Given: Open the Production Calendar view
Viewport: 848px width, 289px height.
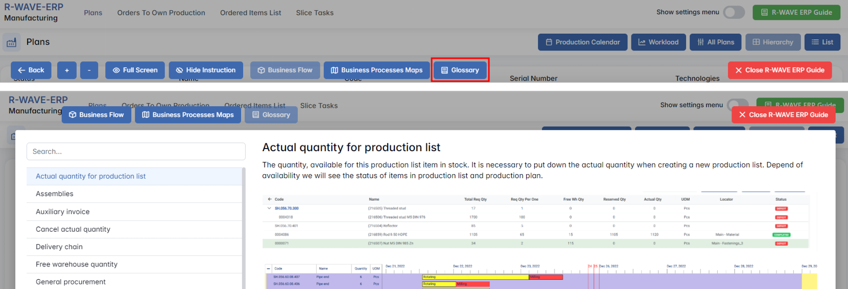Looking at the screenshot, I should [582, 42].
